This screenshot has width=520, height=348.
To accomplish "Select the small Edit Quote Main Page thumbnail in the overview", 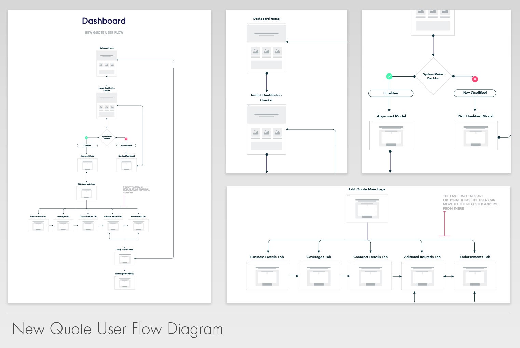I will 86,193.
